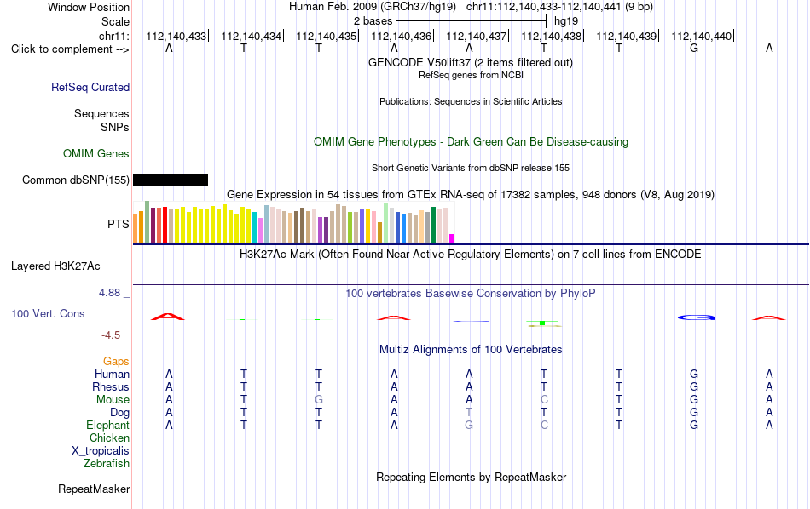Click the 'Click to complement -->' label
This screenshot has height=509, width=810.
click(x=70, y=49)
